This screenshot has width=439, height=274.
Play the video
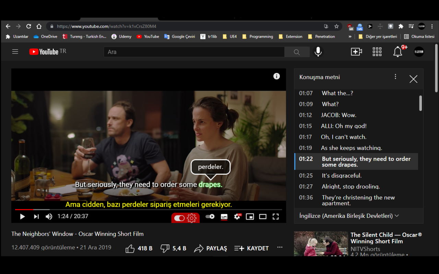pos(22,216)
